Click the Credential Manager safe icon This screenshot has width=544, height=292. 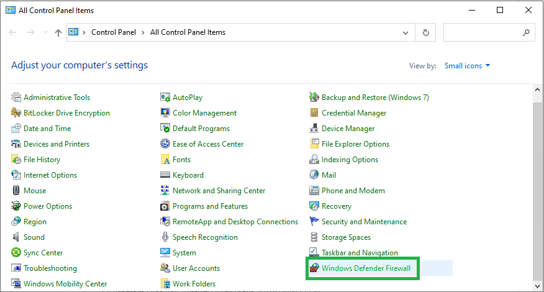pyautogui.click(x=314, y=113)
